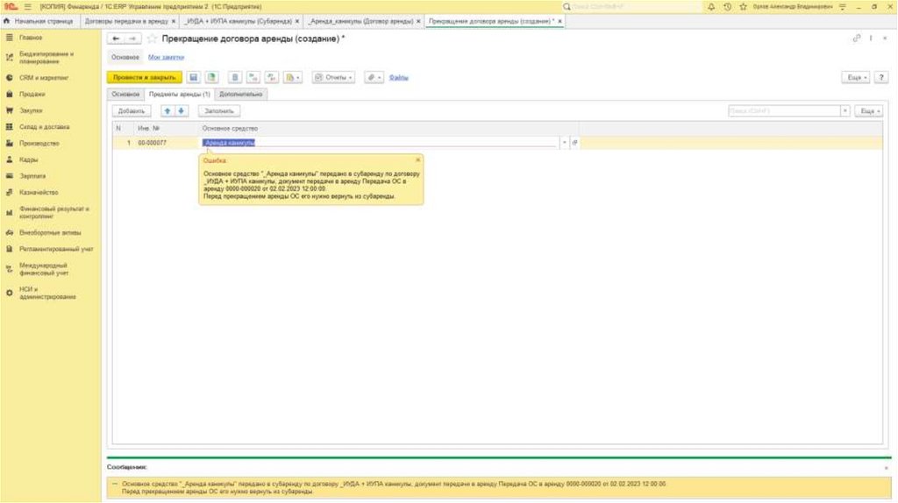Image resolution: width=898 pixels, height=503 pixels.
Task: Close the Ошибка popup
Action: point(417,160)
